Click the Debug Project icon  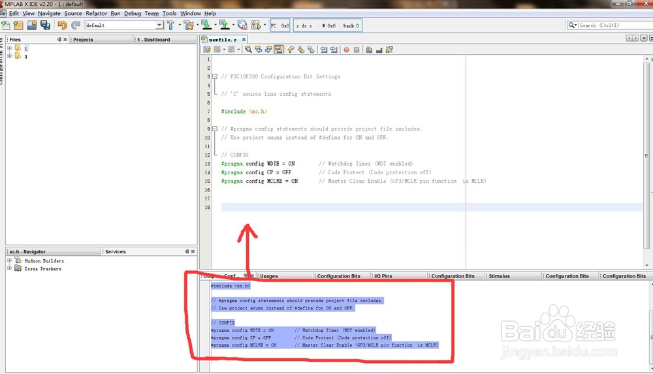click(256, 25)
